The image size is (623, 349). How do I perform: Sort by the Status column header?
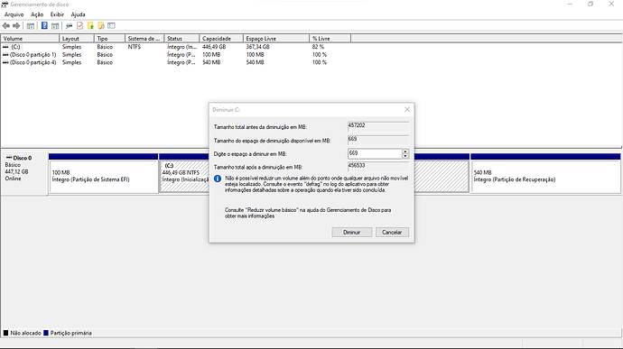(x=181, y=39)
